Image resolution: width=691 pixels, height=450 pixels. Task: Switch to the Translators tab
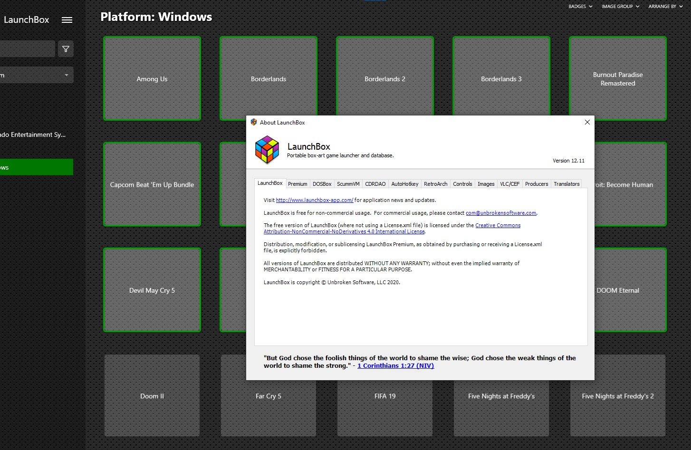(x=566, y=184)
